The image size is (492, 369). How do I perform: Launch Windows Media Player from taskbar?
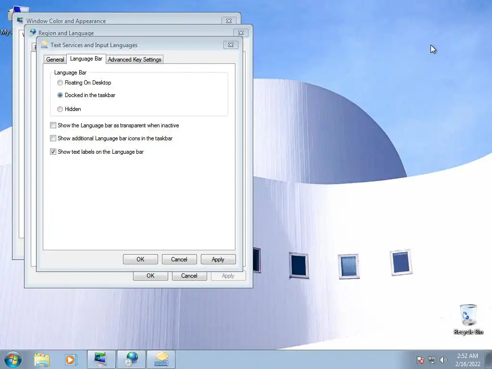pyautogui.click(x=71, y=360)
